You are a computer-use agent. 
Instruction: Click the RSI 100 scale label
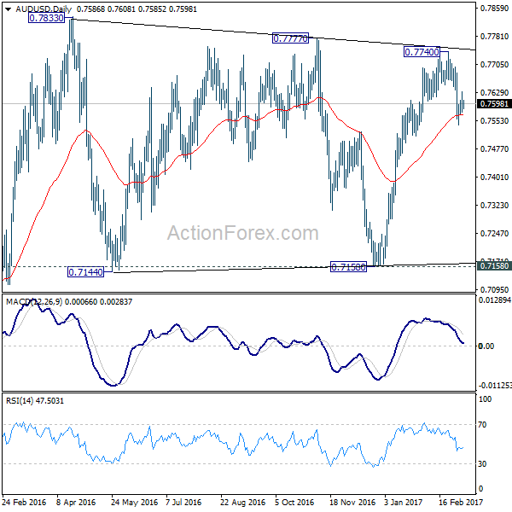tap(485, 399)
